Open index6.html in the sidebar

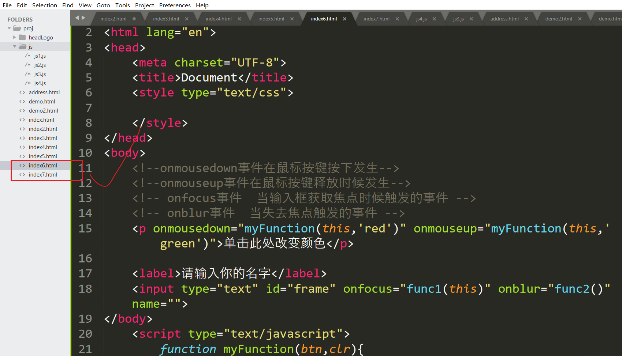tap(43, 166)
